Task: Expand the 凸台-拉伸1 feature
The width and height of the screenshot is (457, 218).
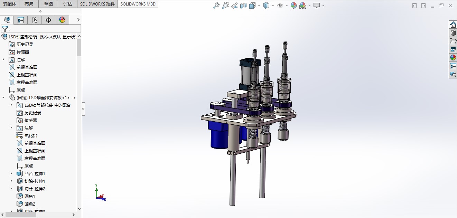Action: tap(11, 173)
